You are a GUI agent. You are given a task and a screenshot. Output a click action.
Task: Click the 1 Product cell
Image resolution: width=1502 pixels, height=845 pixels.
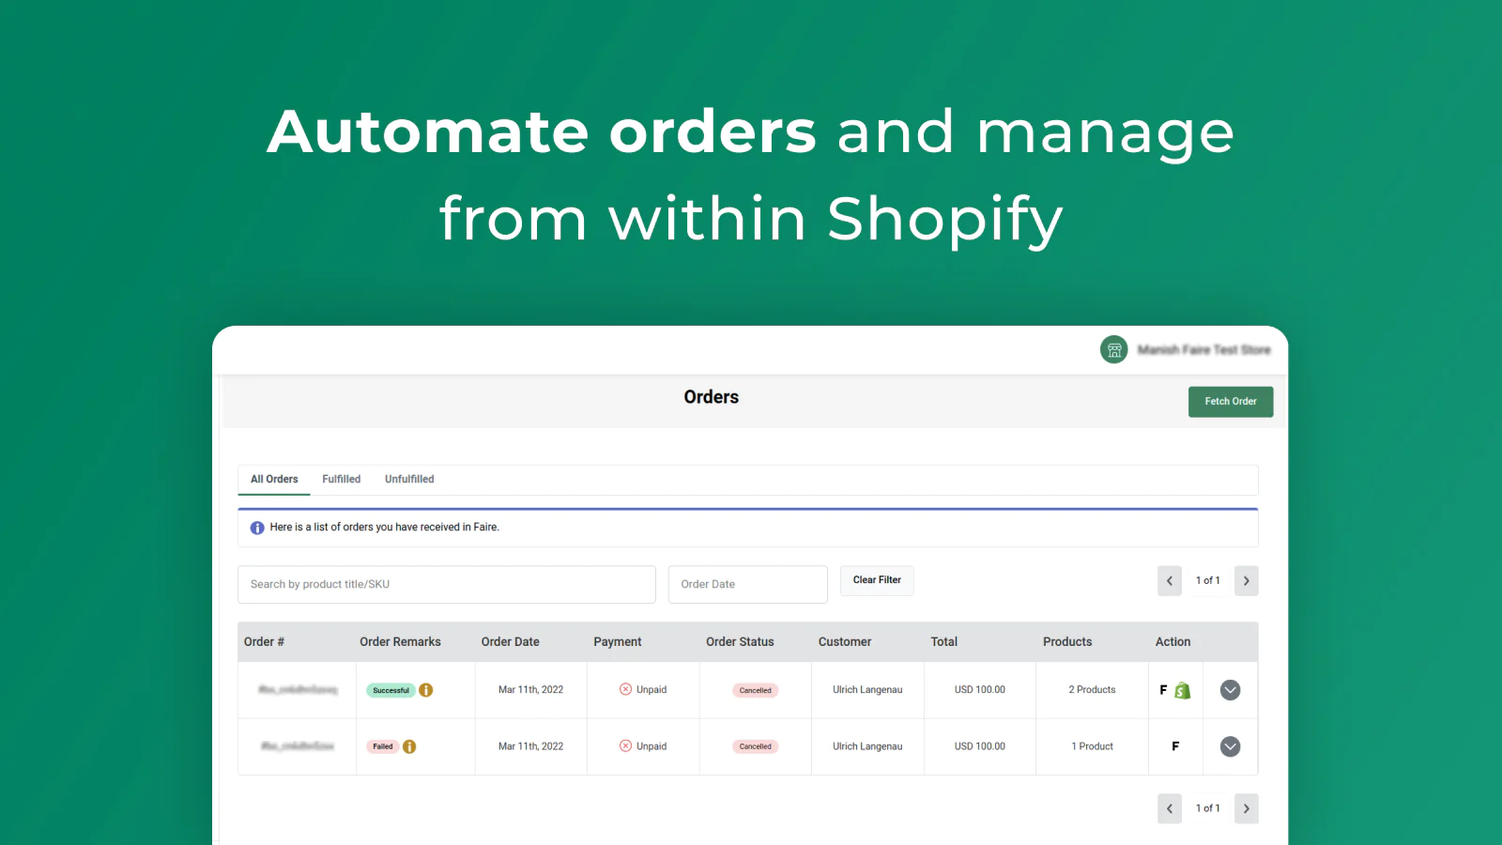(x=1092, y=746)
